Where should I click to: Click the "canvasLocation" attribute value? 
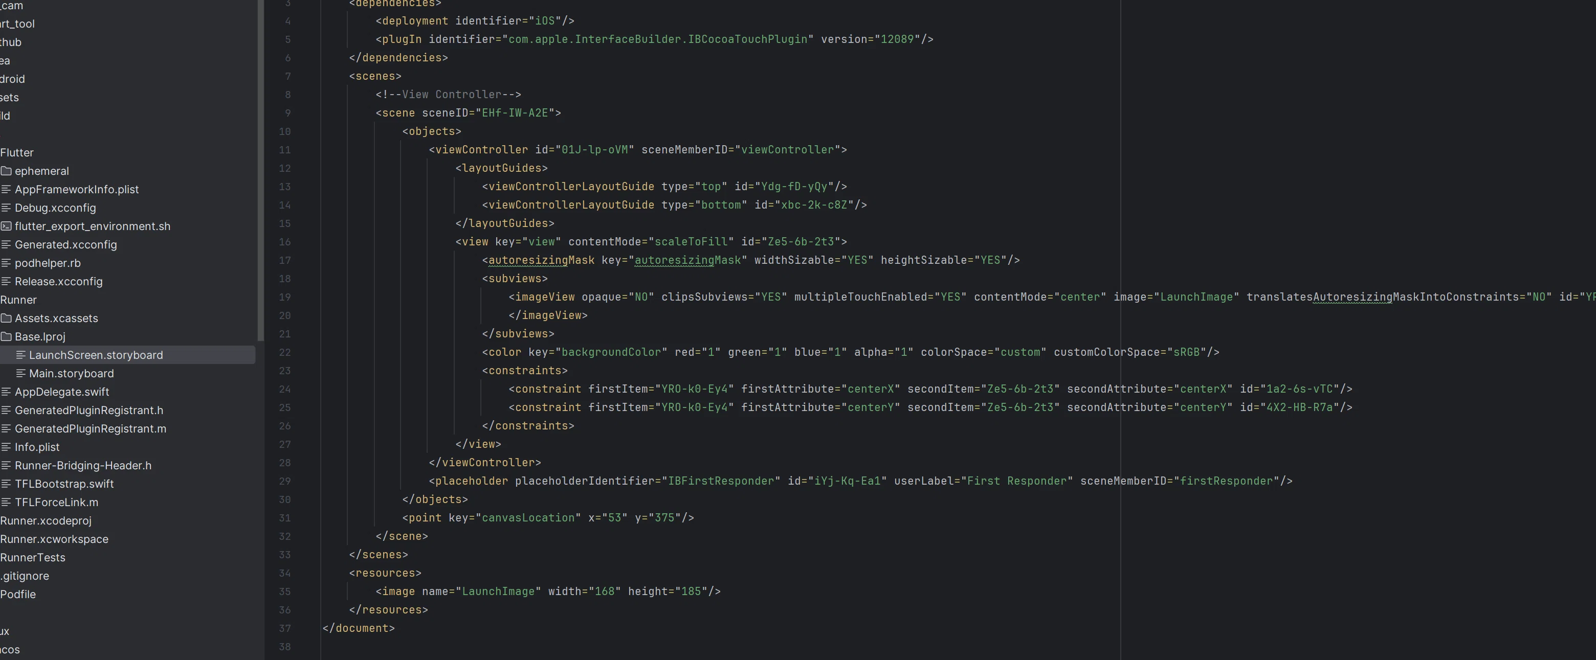(528, 517)
